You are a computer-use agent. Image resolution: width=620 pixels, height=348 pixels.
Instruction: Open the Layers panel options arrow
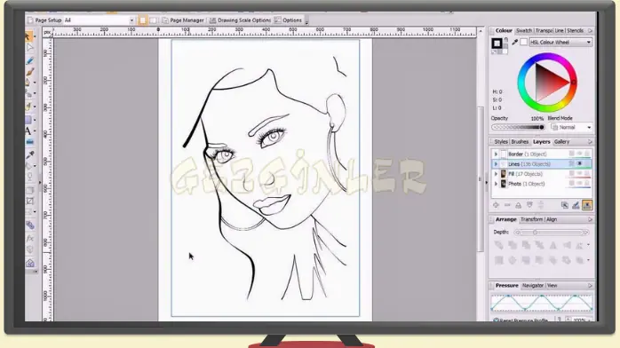point(590,141)
